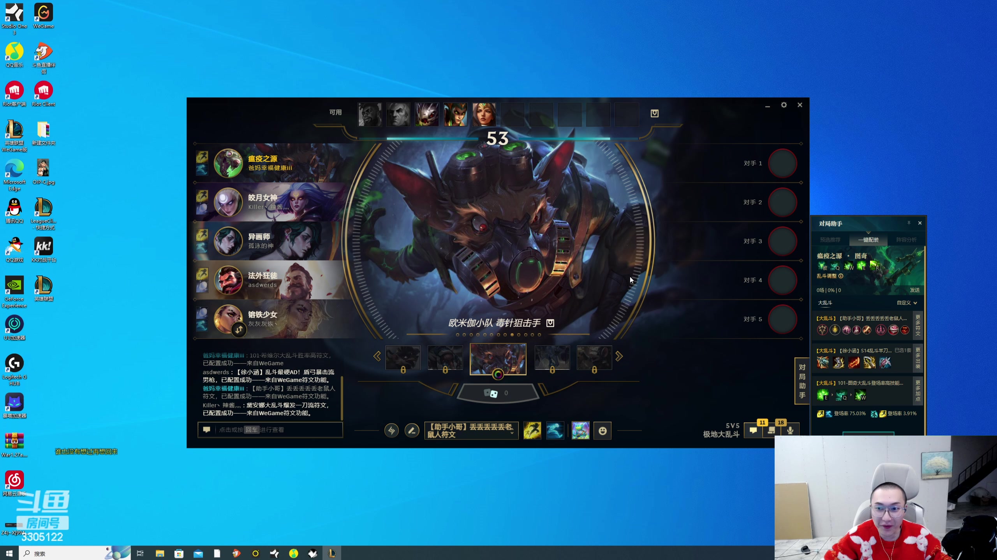Open 更多出装 for more item builds

(x=918, y=358)
